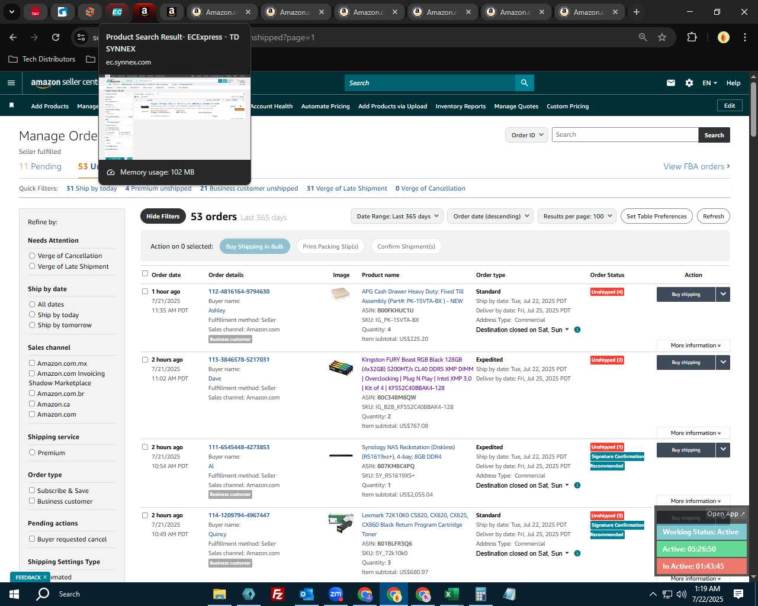Open Add Products via Upload menu item
The height and width of the screenshot is (606, 758).
point(393,107)
